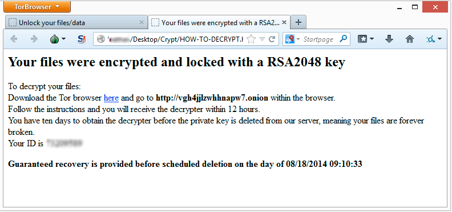Open the Tor onion button
This screenshot has height=212, width=452.
tap(58, 39)
